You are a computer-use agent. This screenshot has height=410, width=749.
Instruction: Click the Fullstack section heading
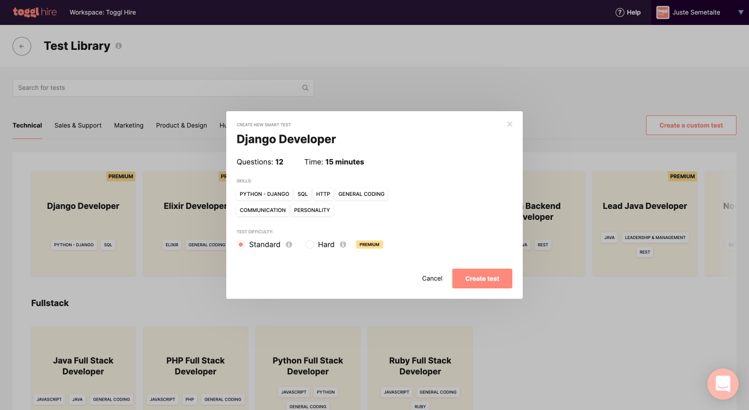pyautogui.click(x=50, y=303)
